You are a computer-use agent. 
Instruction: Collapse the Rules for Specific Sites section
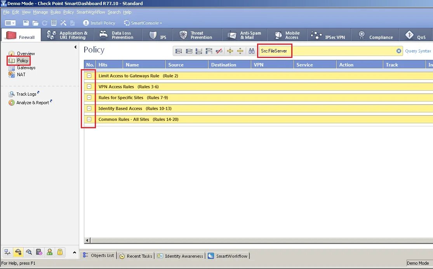(89, 97)
